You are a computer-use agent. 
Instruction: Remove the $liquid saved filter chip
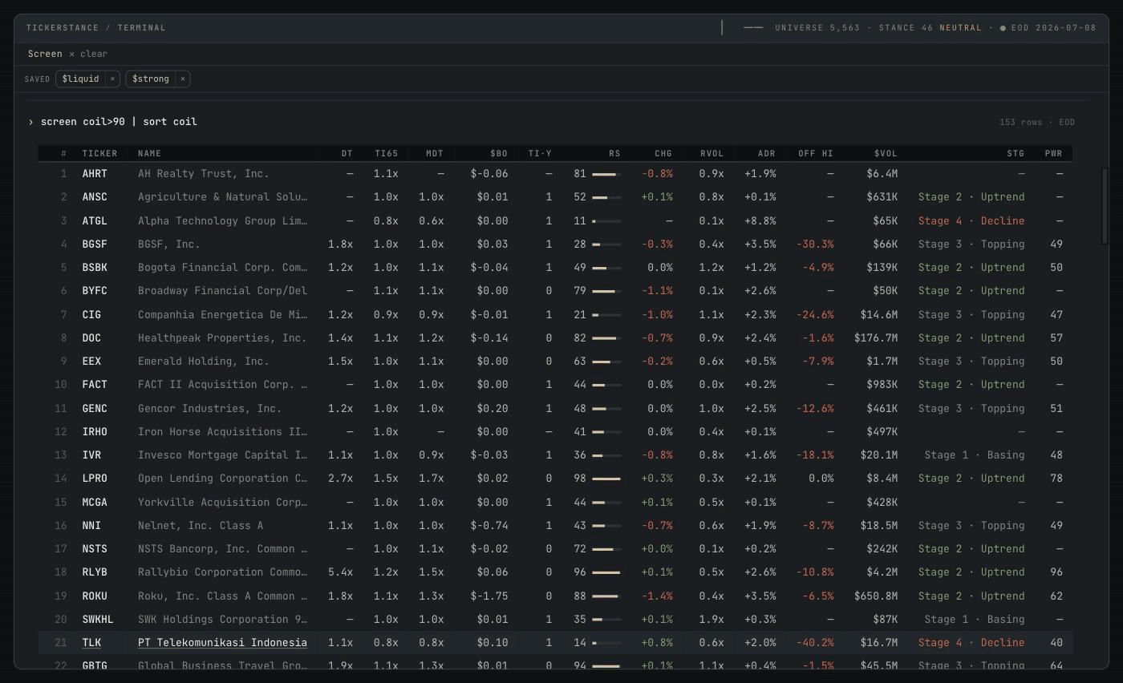[112, 79]
